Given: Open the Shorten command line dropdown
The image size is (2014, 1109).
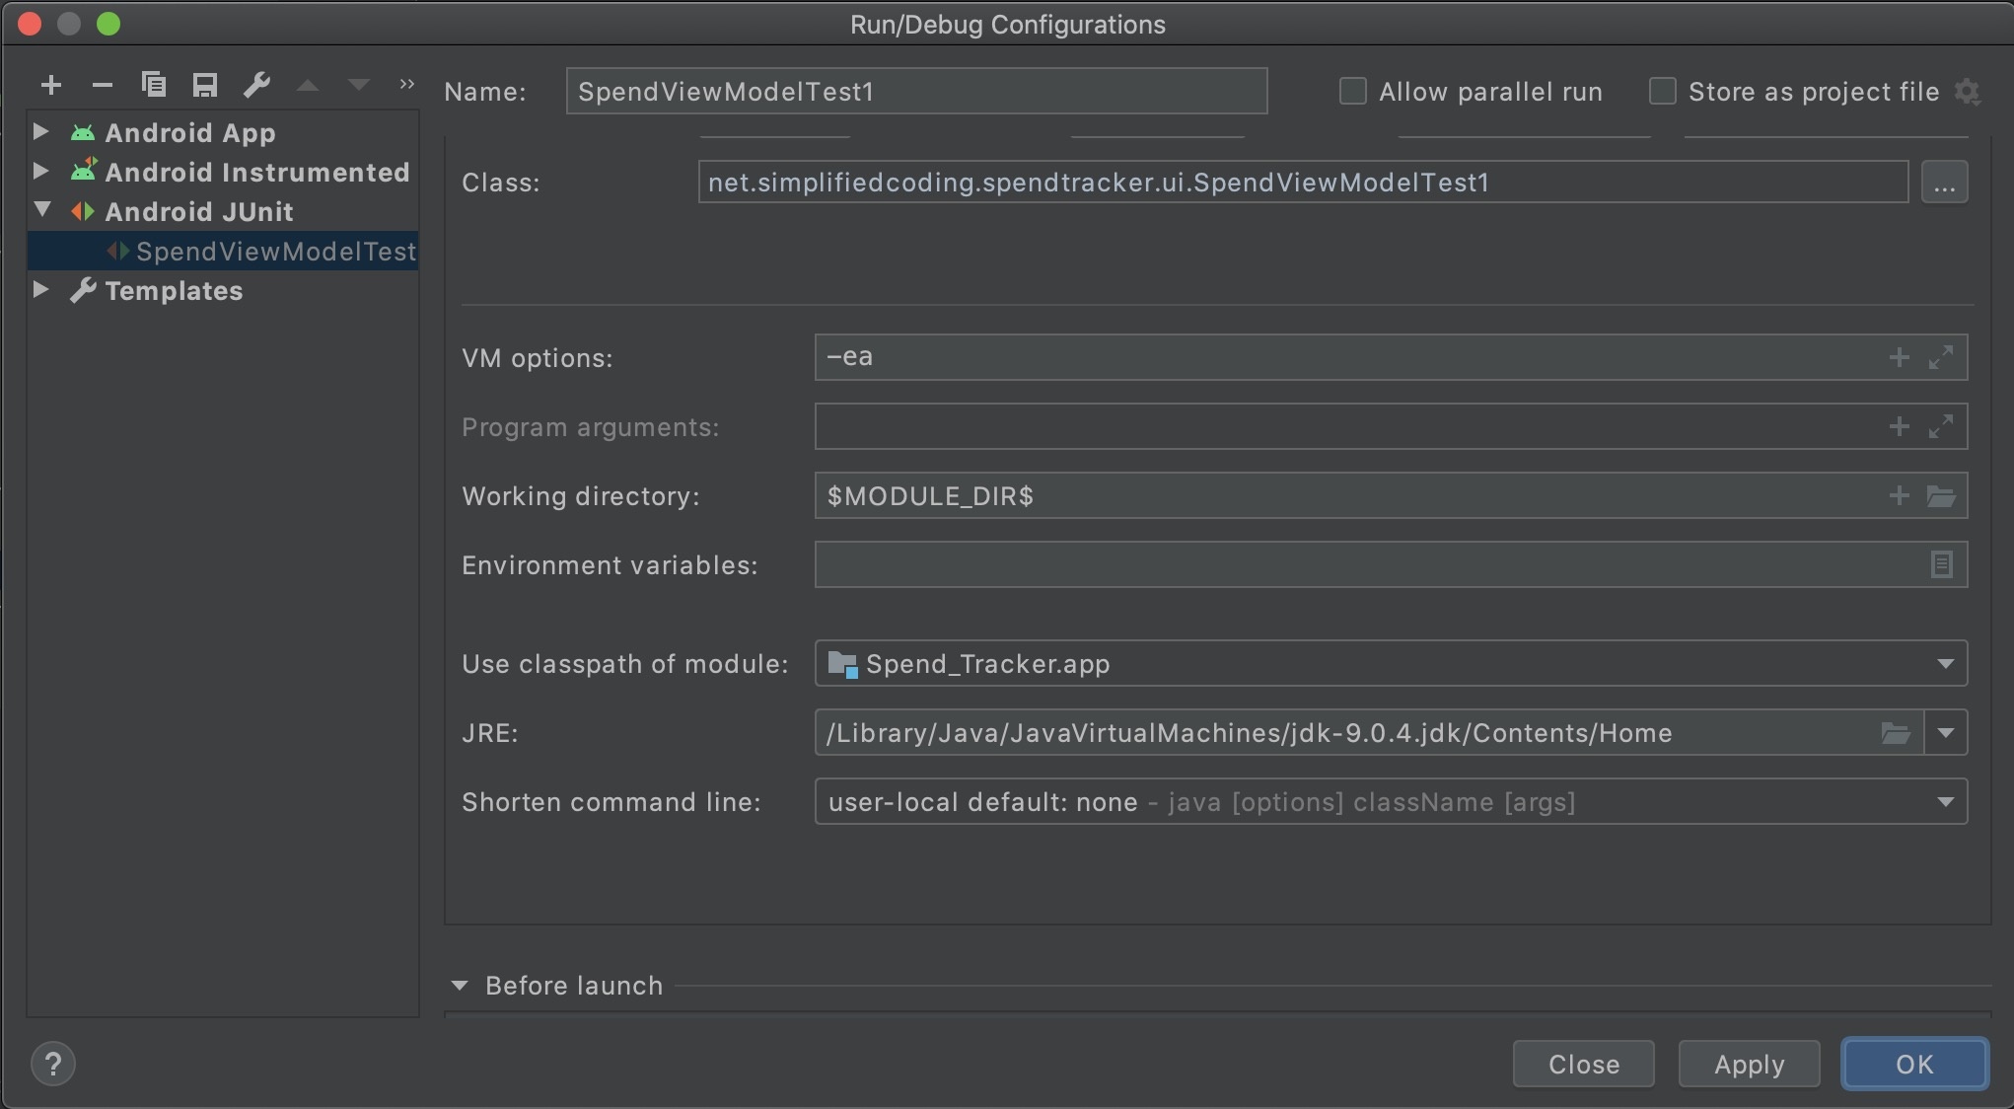Looking at the screenshot, I should click(x=1945, y=801).
